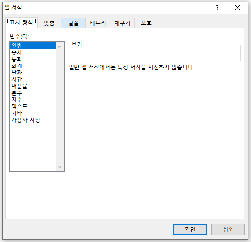251x242 pixels.
Task: Select 일반 in the category list
Action: [33, 46]
